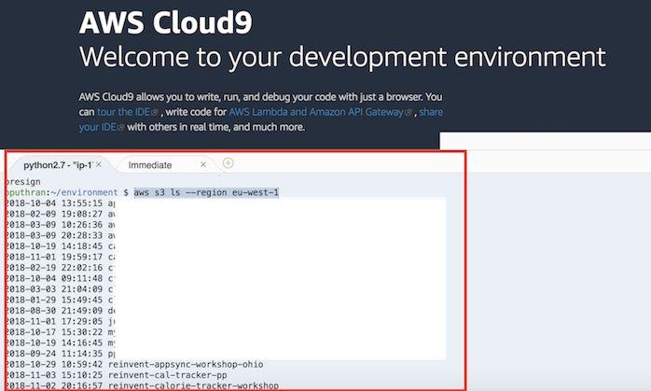The height and width of the screenshot is (391, 651).
Task: Click the 'aws s3 ls --region eu-west-1' command
Action: (206, 192)
